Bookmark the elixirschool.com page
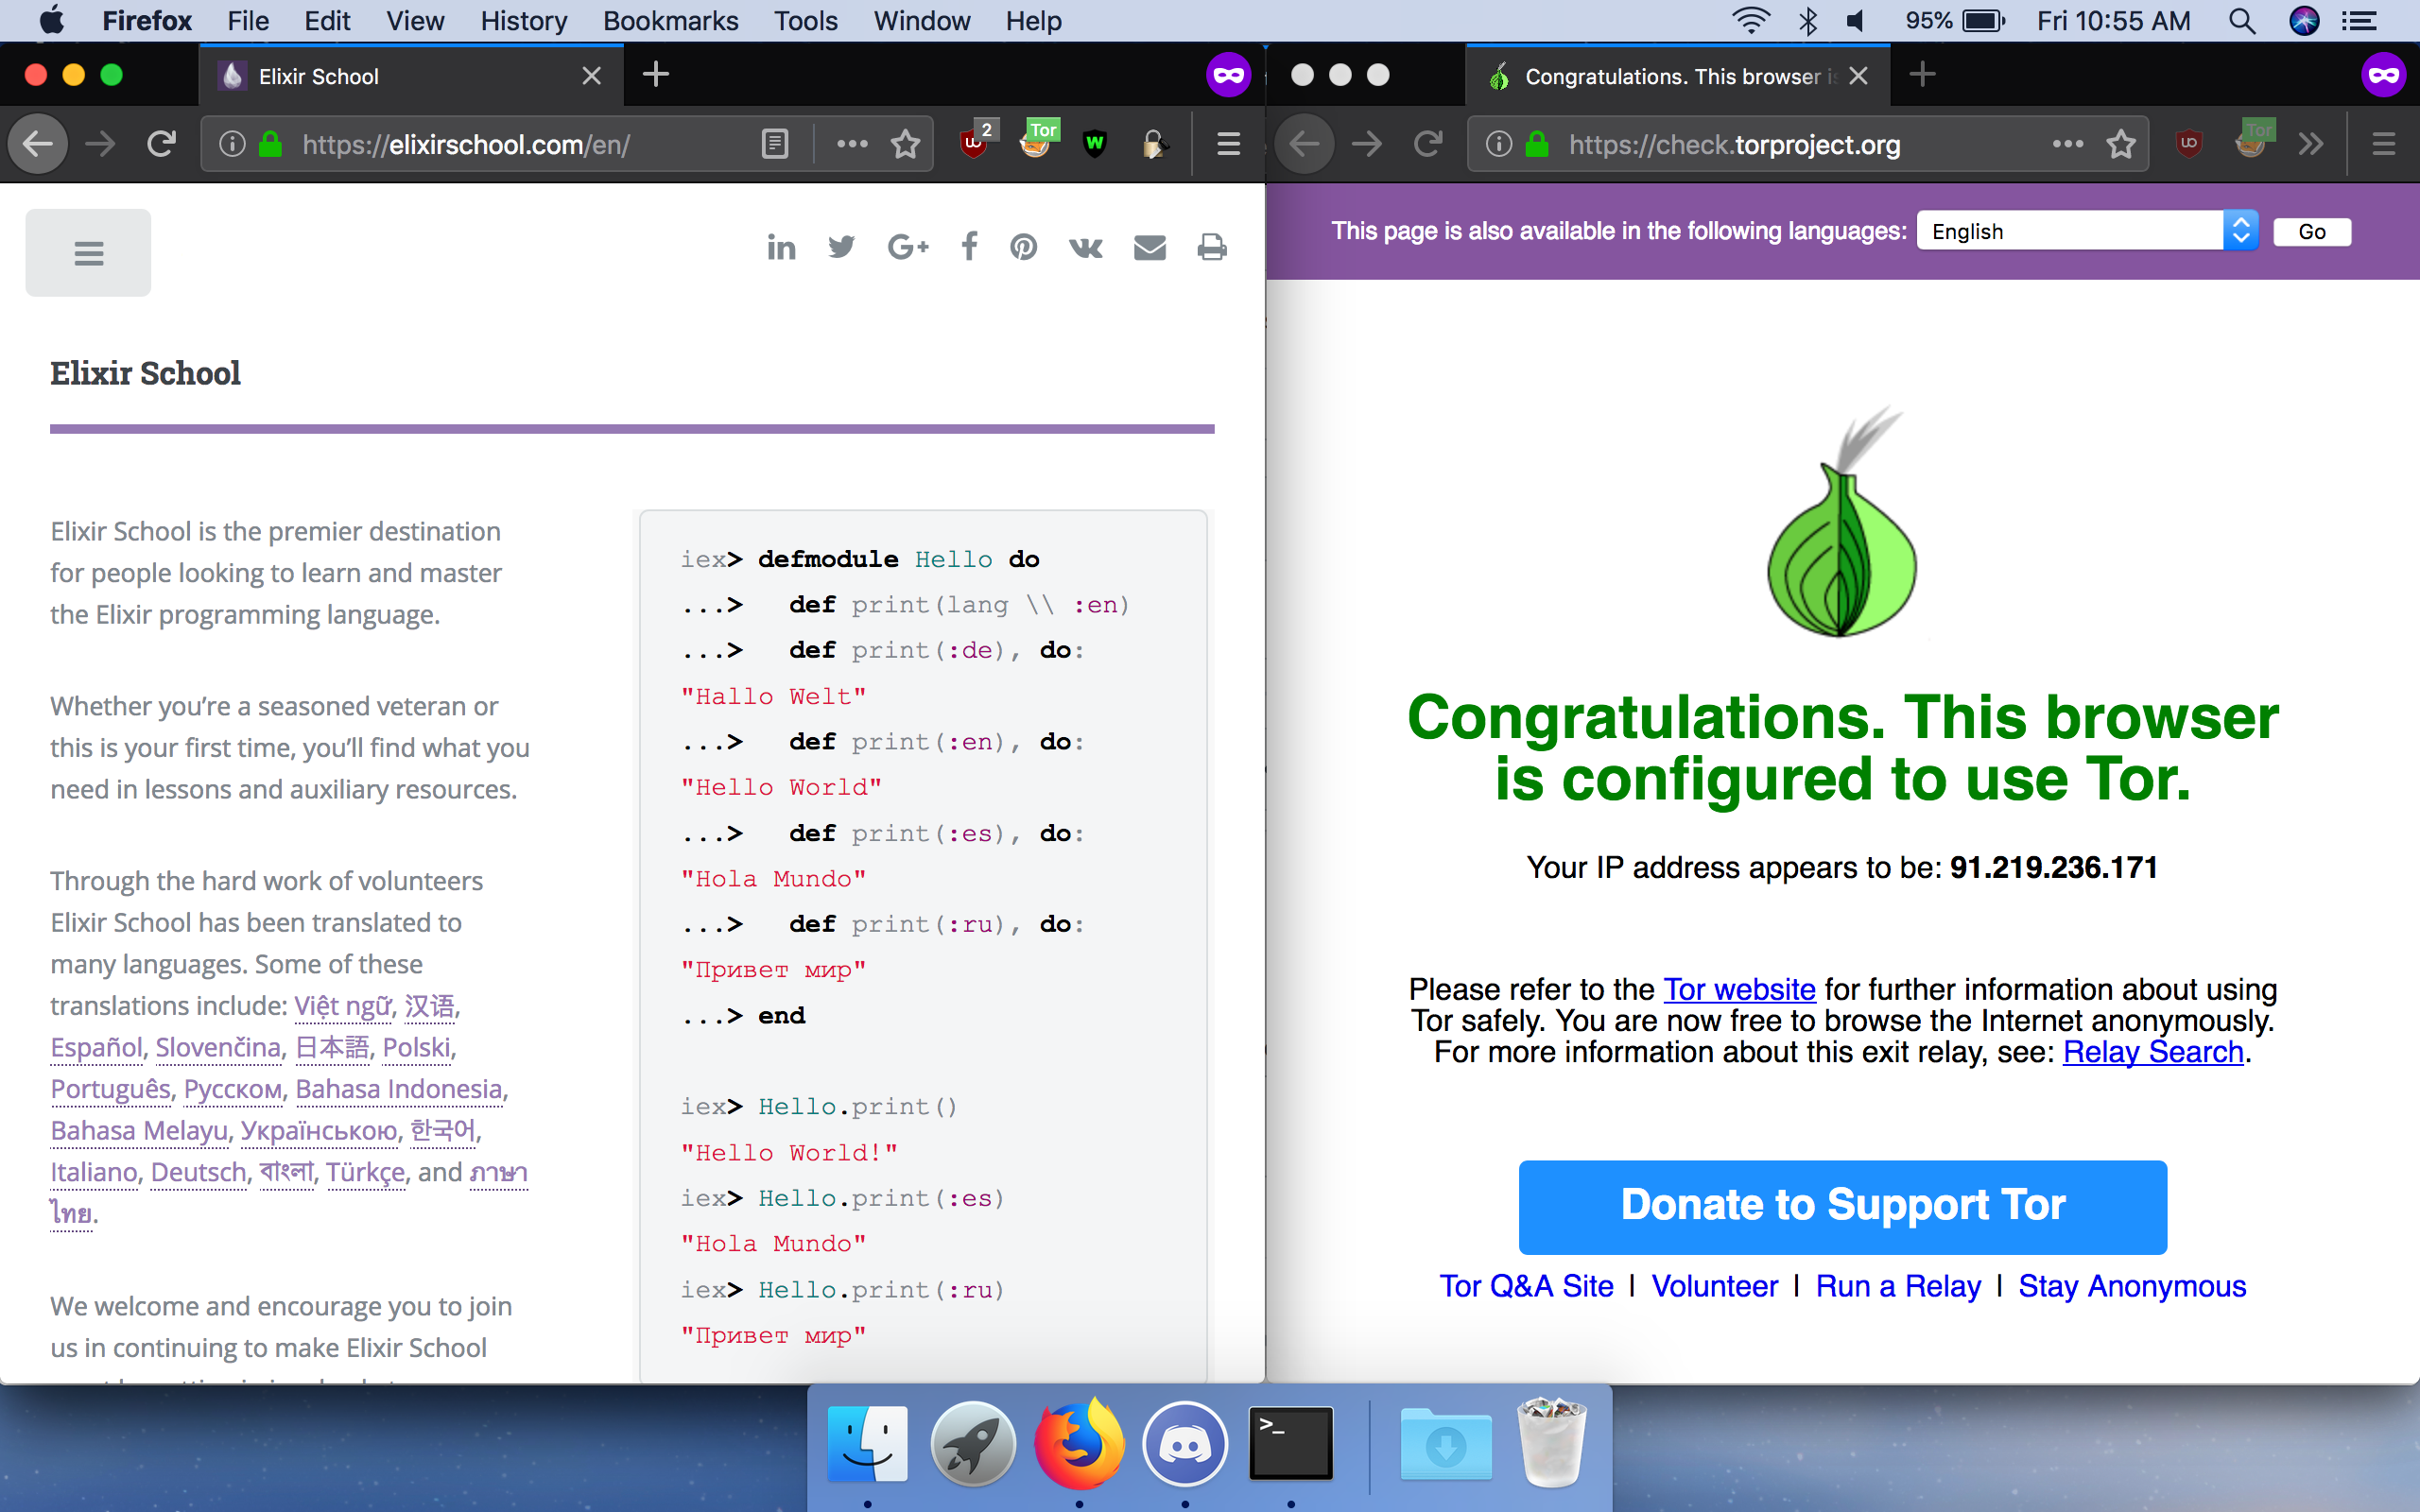2420x1512 pixels. pyautogui.click(x=906, y=144)
